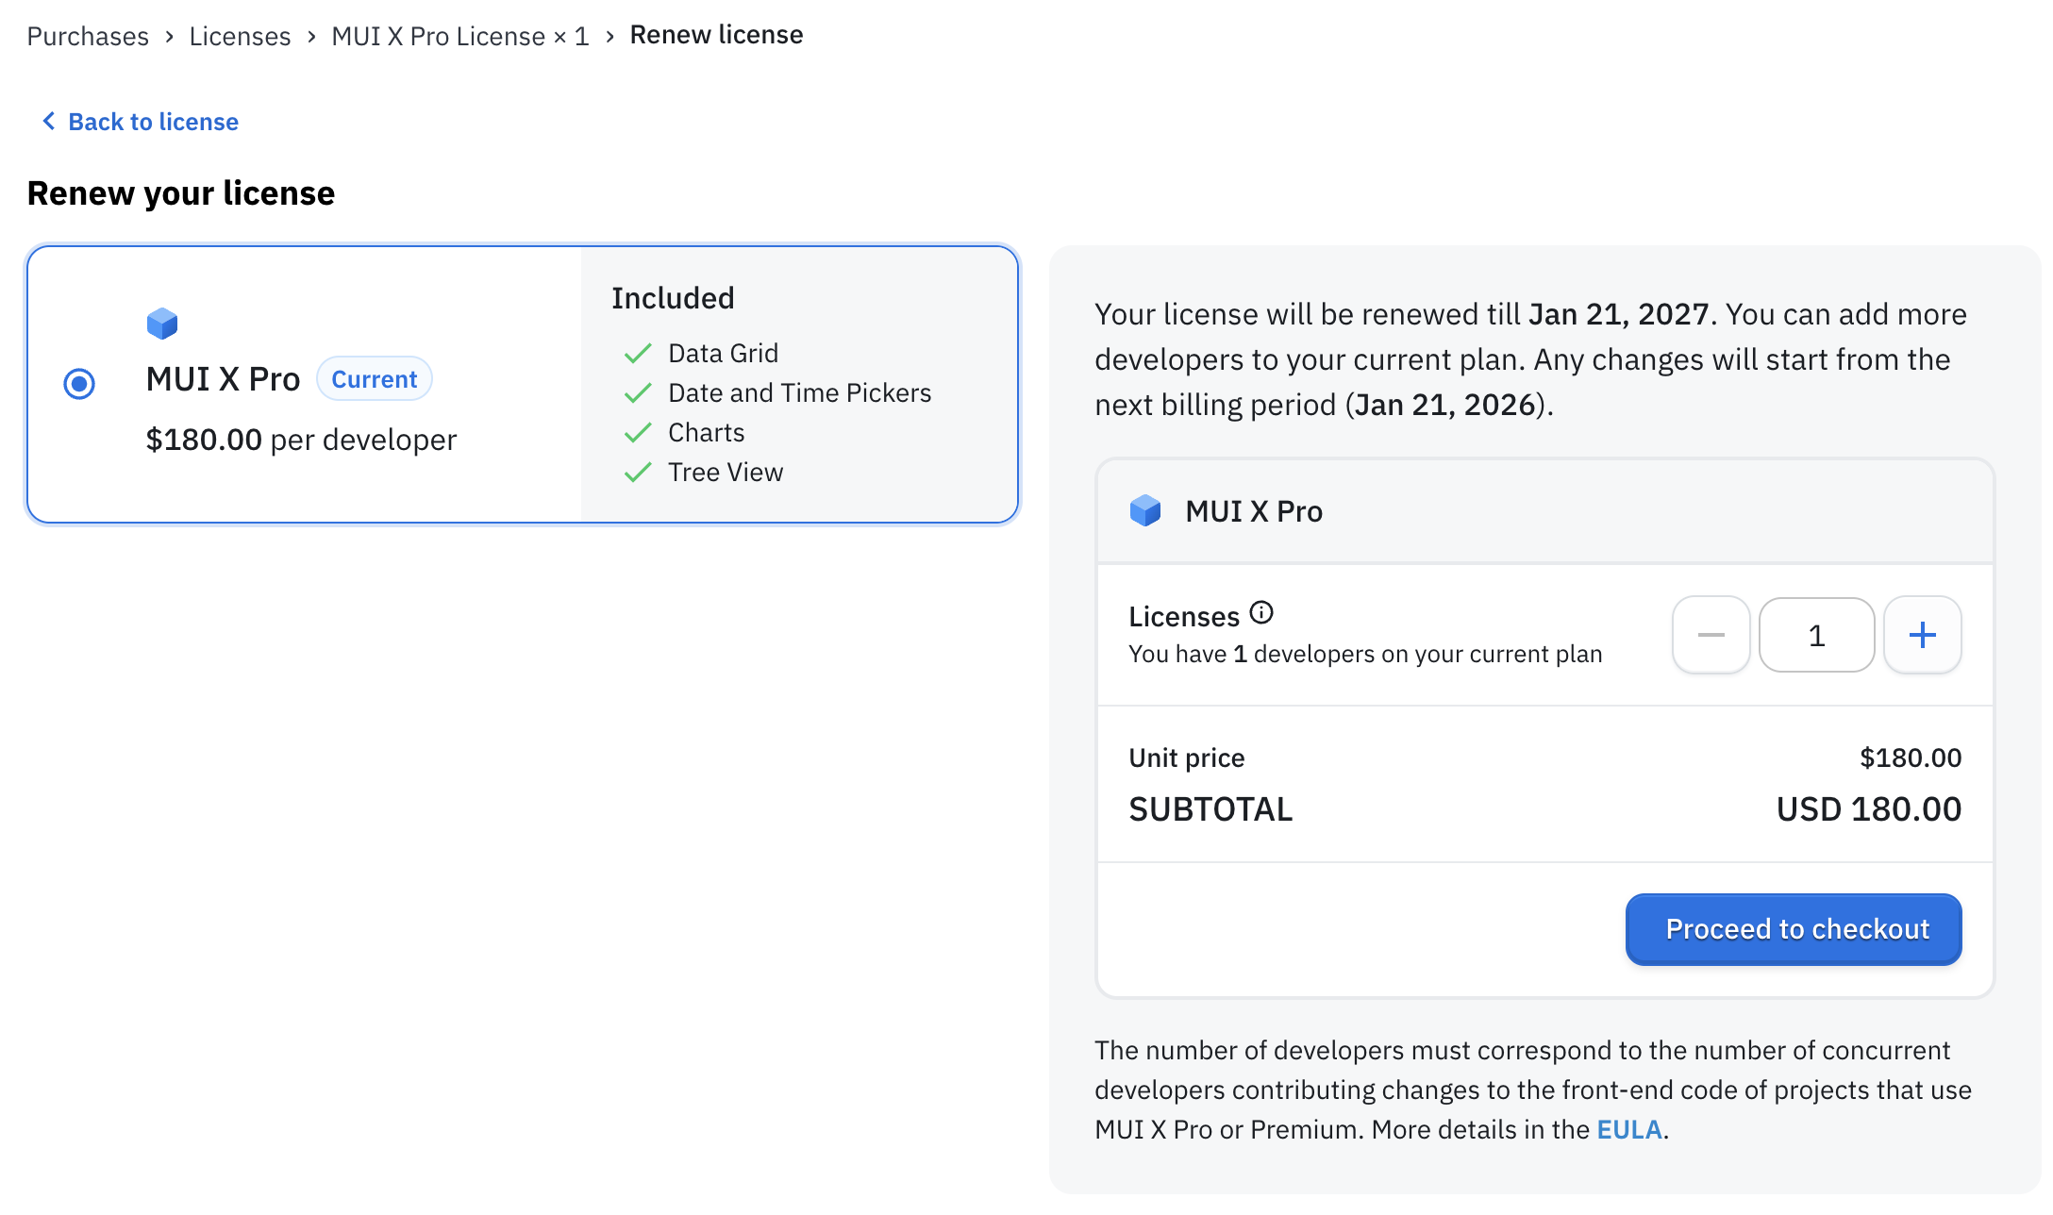Click the Renew license breadcrumb item
The image size is (2053, 1215).
coord(716,35)
